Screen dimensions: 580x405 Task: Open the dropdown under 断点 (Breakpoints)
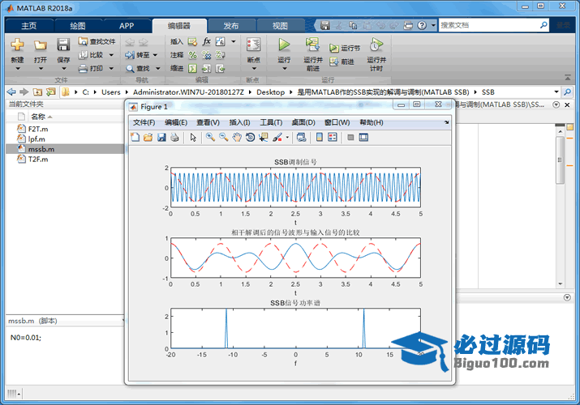click(x=253, y=70)
